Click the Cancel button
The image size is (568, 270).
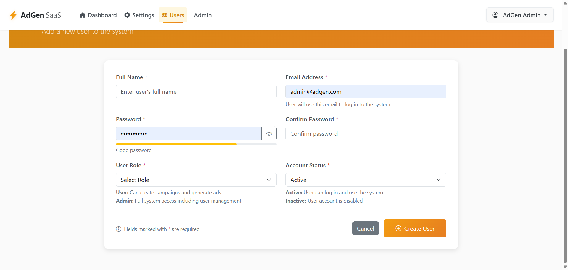pos(365,228)
